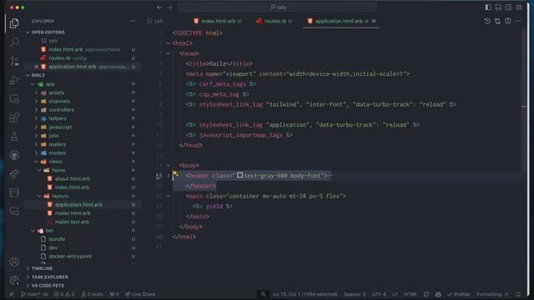Click the Prettier status item

click(x=459, y=294)
